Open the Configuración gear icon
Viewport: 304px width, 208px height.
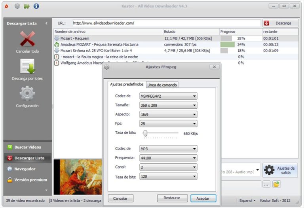coord(27,94)
